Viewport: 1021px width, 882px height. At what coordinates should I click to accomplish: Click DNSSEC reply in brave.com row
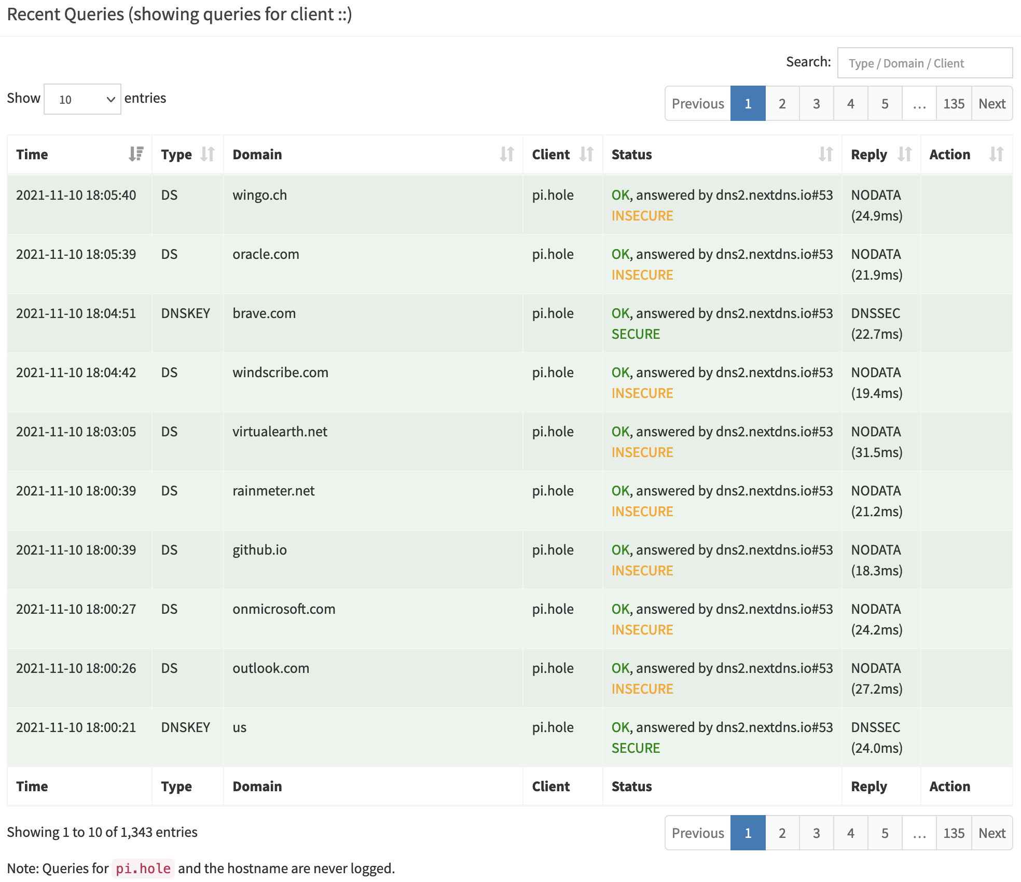[x=875, y=313]
